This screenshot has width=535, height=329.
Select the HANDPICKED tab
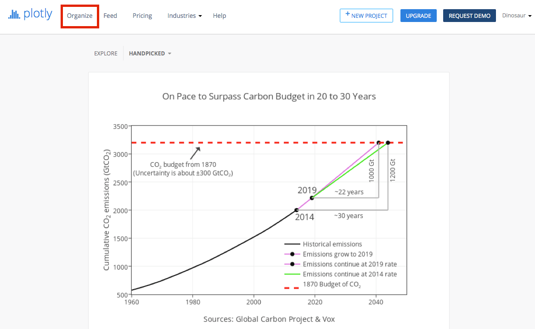tap(147, 53)
